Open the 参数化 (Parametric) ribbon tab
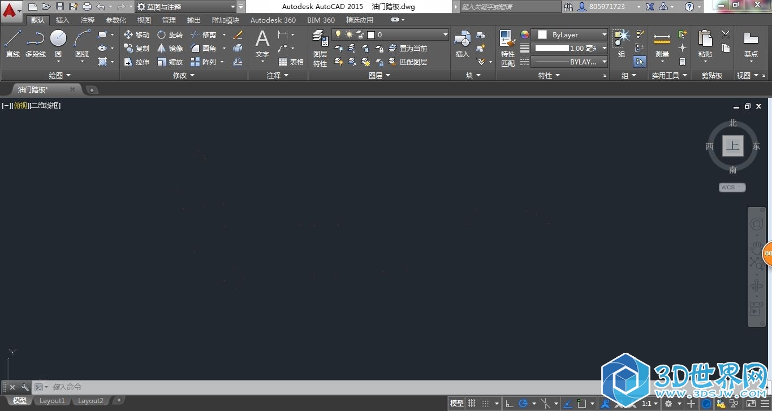 116,20
